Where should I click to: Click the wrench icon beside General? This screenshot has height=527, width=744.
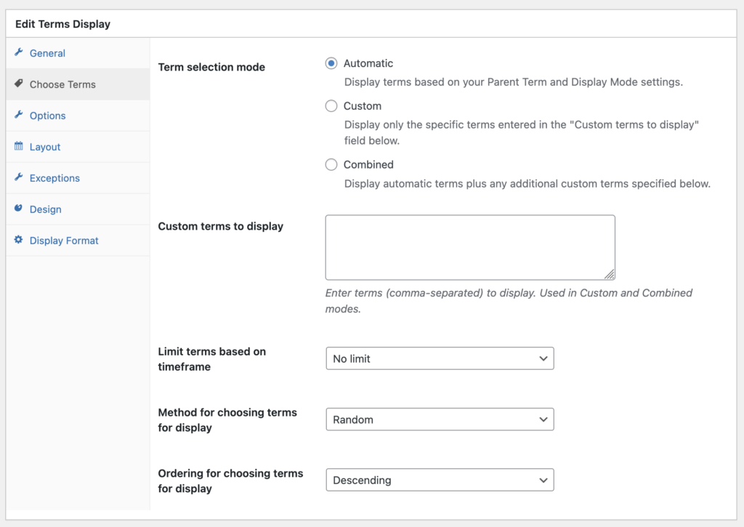click(18, 53)
